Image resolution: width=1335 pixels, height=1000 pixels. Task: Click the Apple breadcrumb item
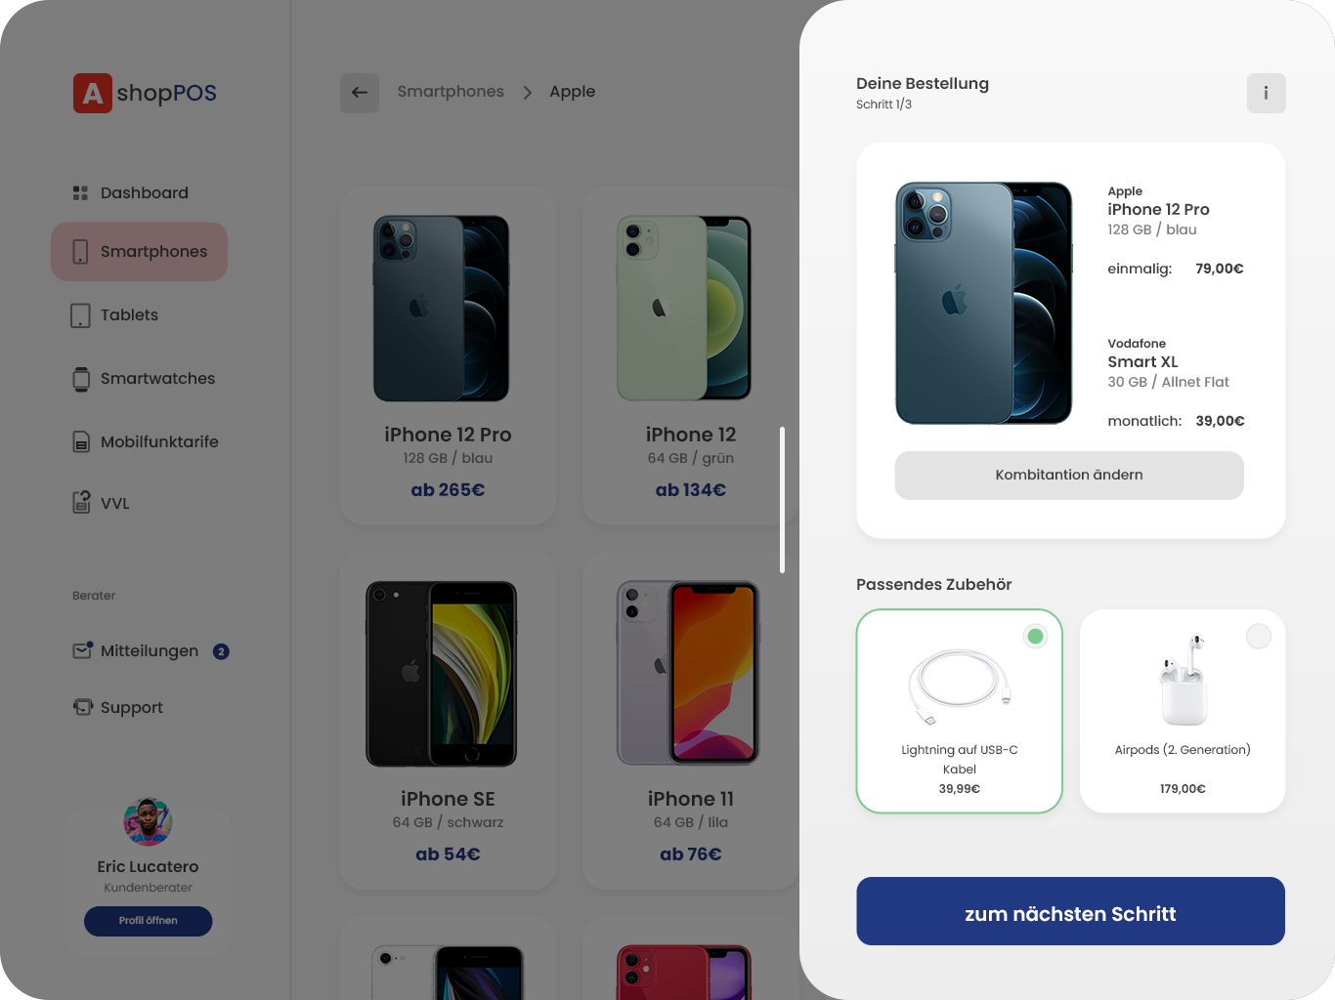coord(572,92)
